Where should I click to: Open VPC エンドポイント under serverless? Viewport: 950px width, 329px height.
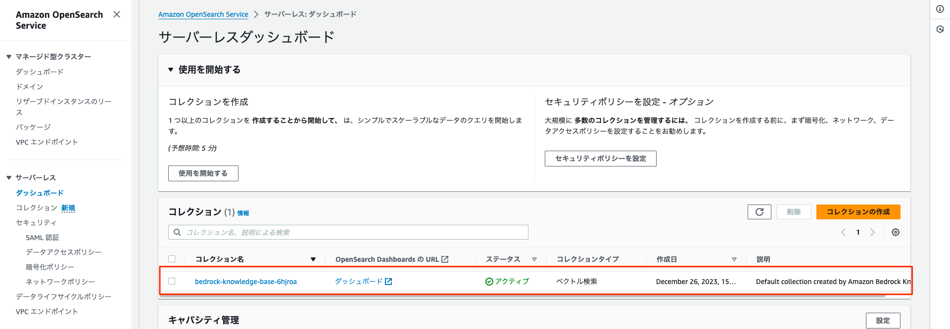47,311
